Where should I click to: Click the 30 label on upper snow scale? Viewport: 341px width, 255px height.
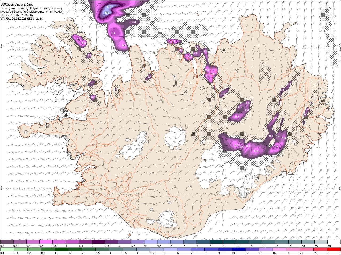pos(329,246)
